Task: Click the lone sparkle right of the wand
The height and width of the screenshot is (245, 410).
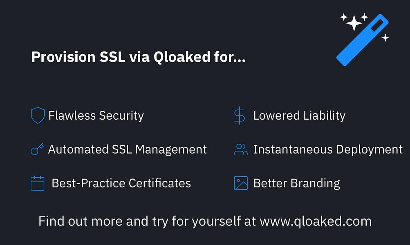Action: (385, 38)
